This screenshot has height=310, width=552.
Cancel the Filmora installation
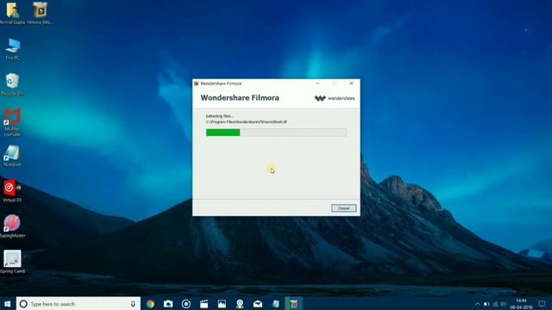(x=343, y=208)
